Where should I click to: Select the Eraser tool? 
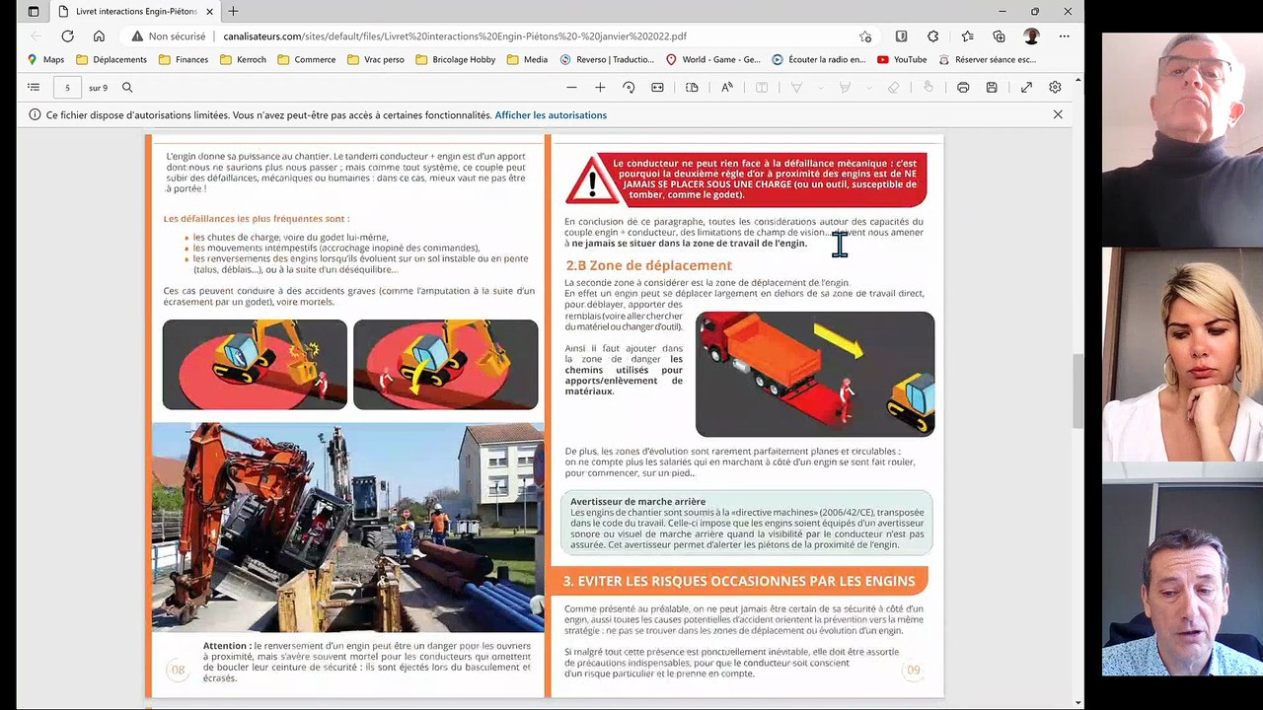click(894, 88)
